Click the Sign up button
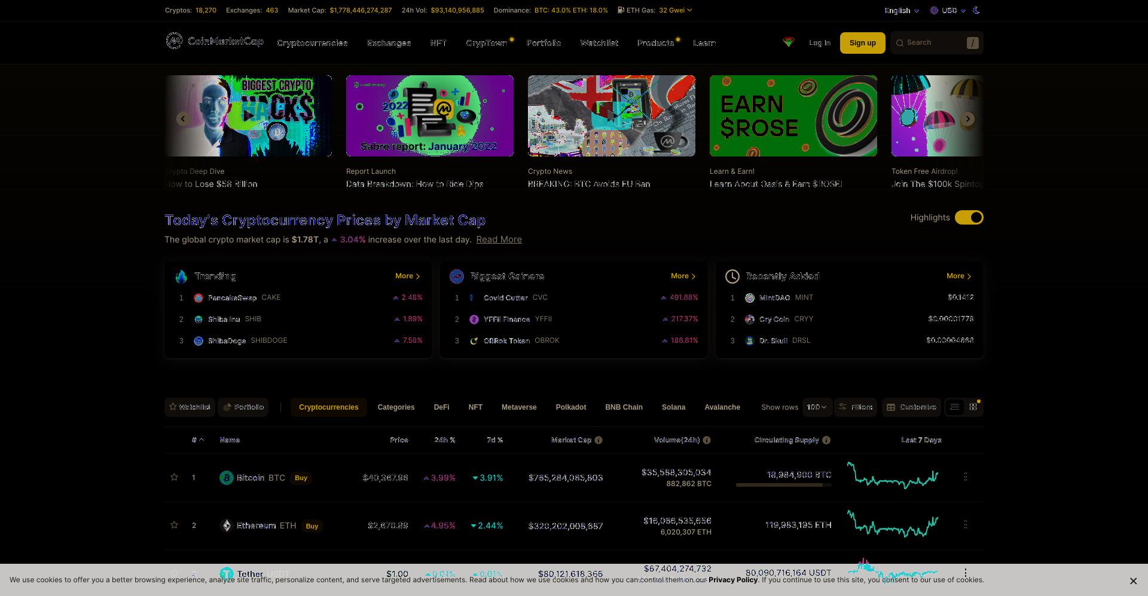1148x596 pixels. (x=862, y=43)
